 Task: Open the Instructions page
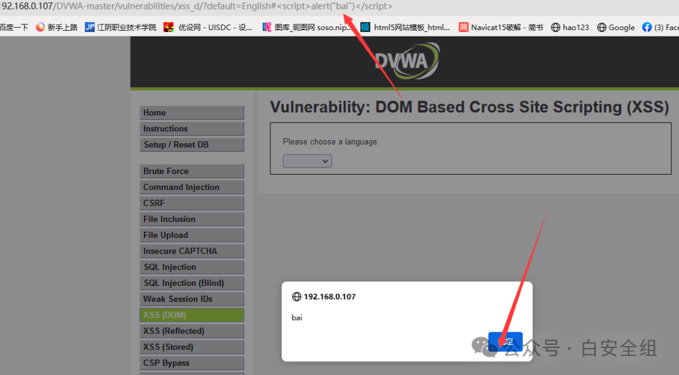pos(192,129)
